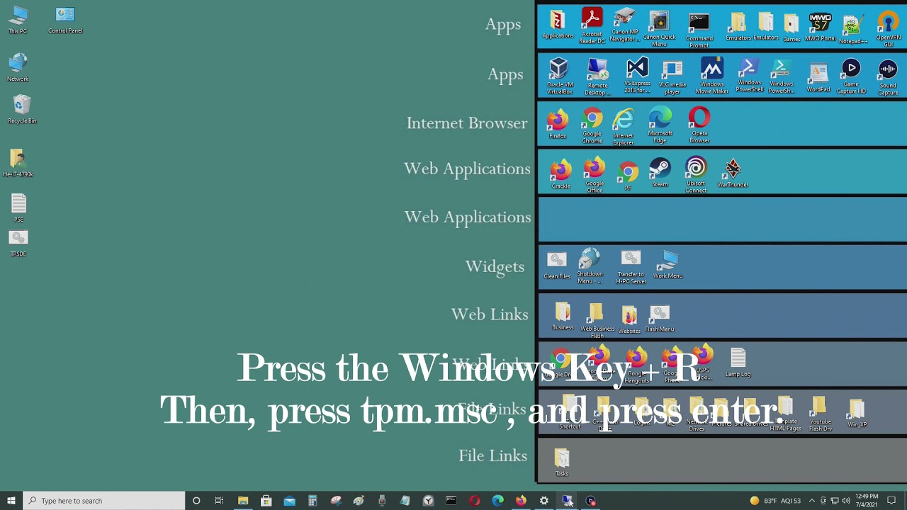This screenshot has width=907, height=510.
Task: Open the Lamp Log file
Action: tap(738, 363)
